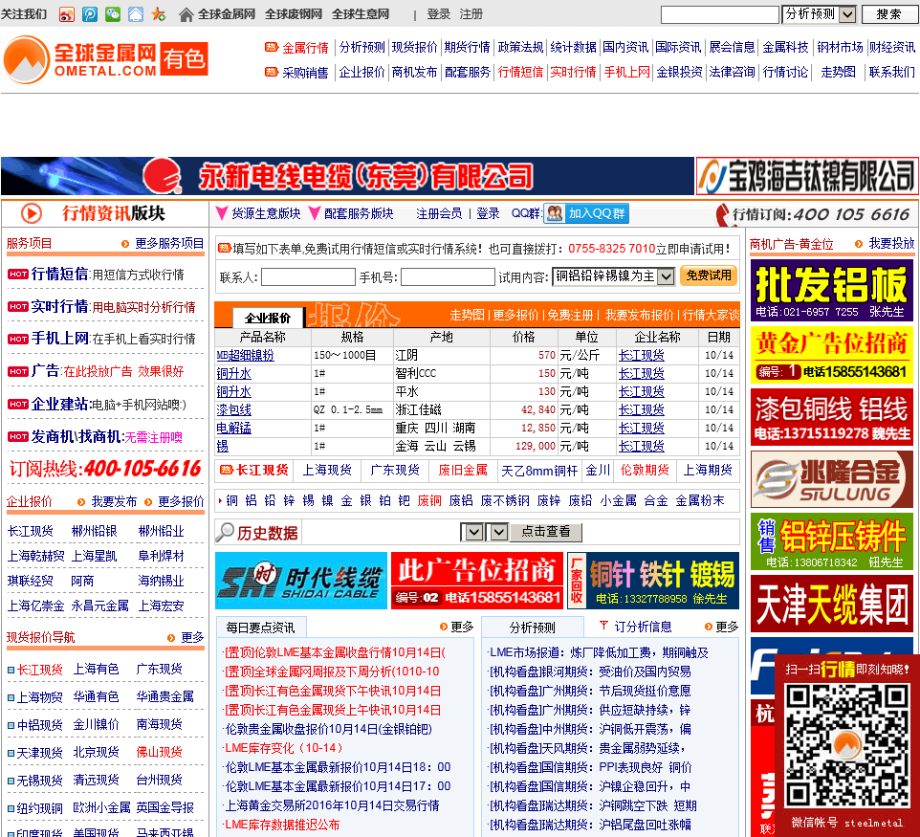The height and width of the screenshot is (837, 920).
Task: Open the 每日要点资讯 tab
Action: pyautogui.click(x=260, y=628)
